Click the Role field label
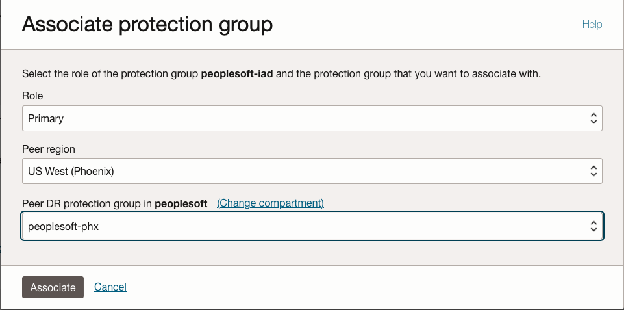 pyautogui.click(x=32, y=96)
